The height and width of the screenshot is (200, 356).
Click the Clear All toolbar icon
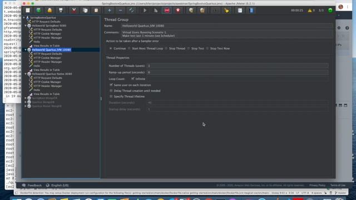[x=202, y=11]
